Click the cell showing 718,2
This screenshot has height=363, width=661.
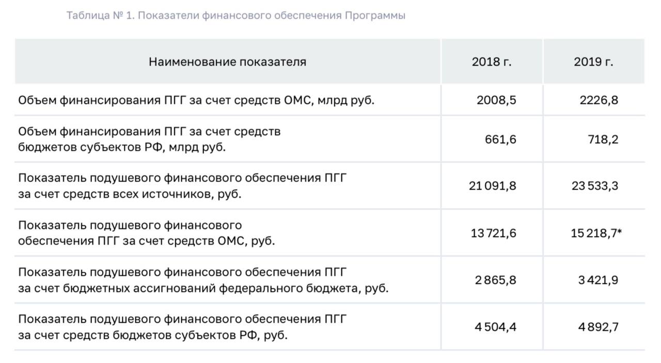tap(603, 139)
